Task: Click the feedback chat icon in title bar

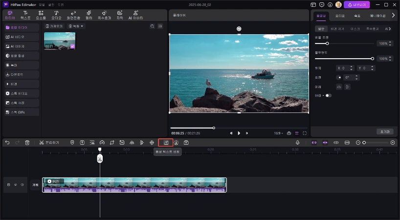Action: click(x=322, y=4)
